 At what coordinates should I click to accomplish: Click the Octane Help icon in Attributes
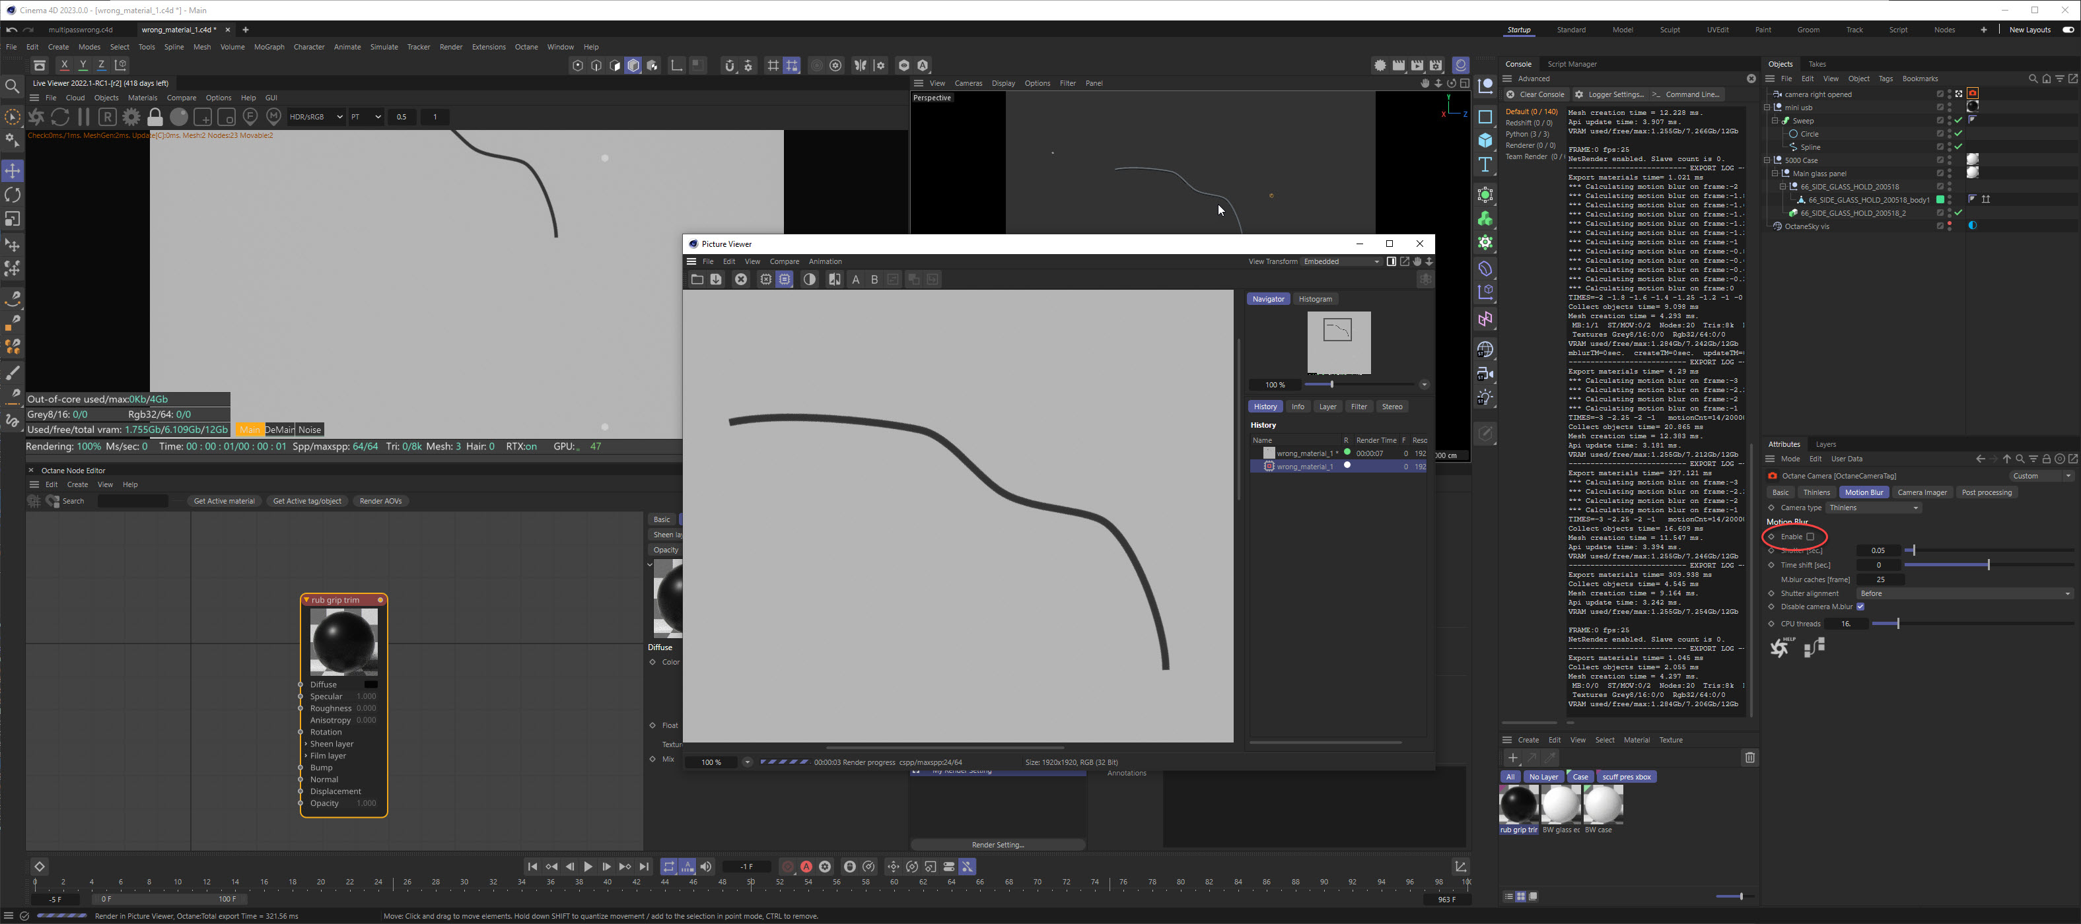click(x=1781, y=647)
